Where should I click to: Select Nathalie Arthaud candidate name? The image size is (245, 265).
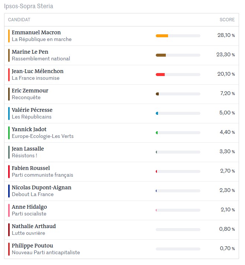point(34,226)
